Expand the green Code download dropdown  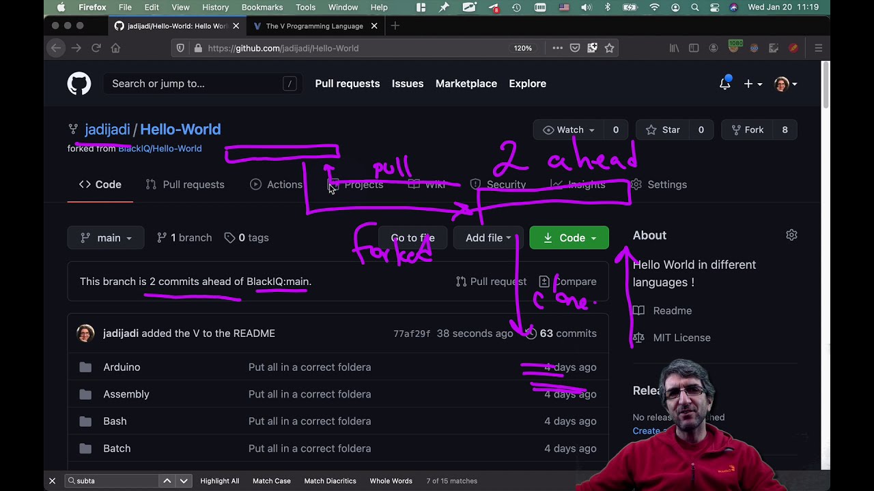click(569, 237)
